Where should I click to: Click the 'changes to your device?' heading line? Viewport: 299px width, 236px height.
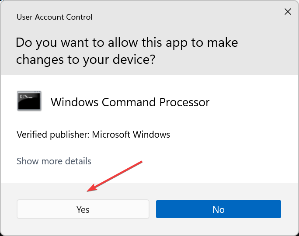tap(86, 60)
